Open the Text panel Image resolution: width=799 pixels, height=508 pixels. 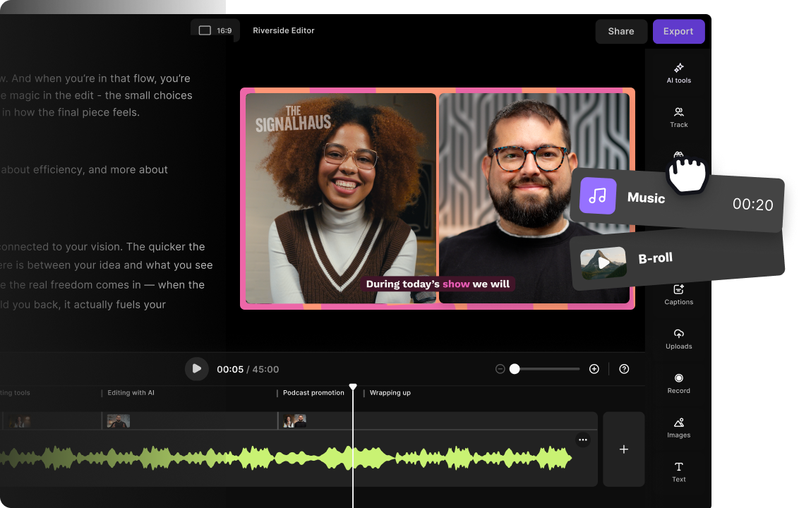pos(679,472)
